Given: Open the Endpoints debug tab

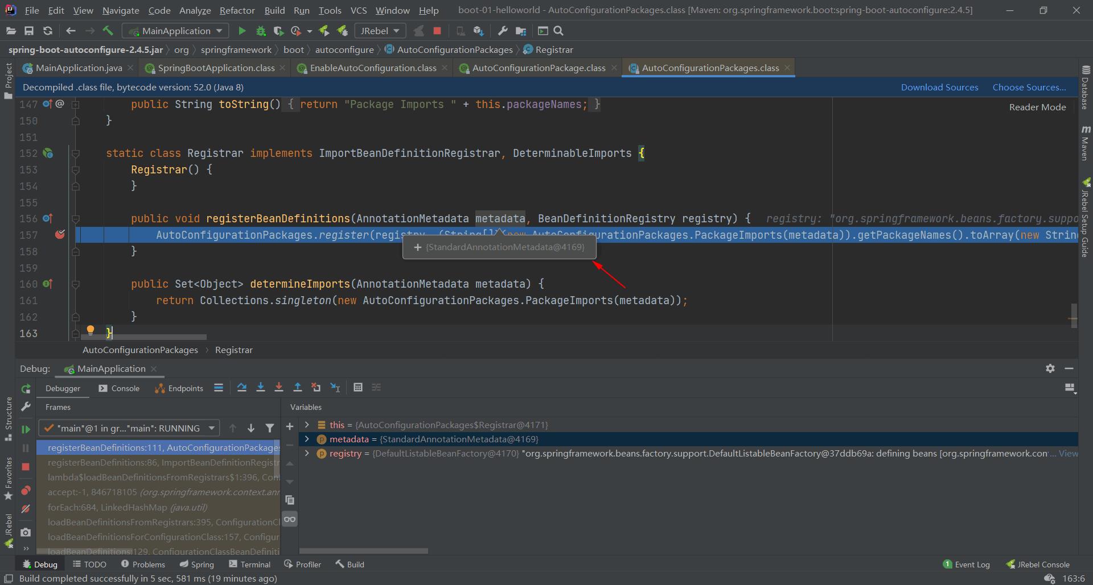Looking at the screenshot, I should tap(179, 388).
